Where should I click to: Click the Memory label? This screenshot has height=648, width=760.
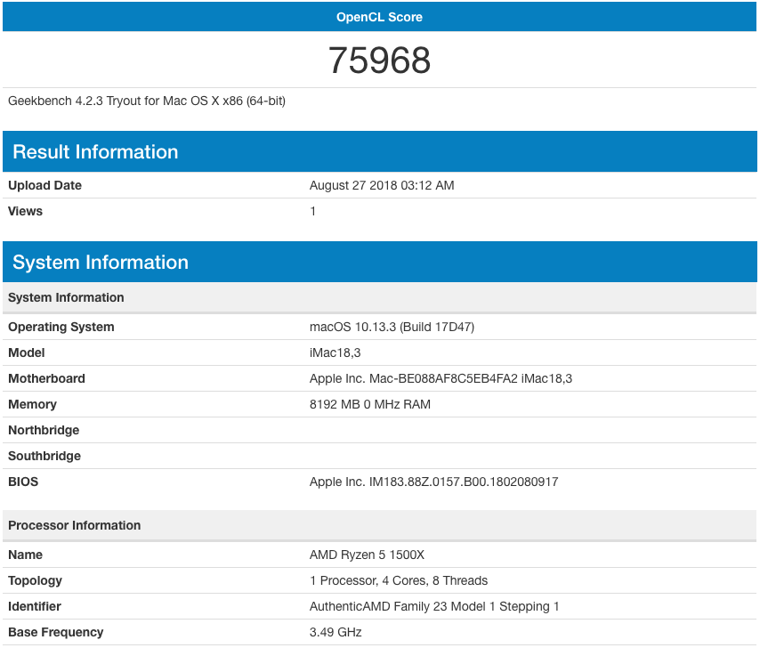pos(32,404)
